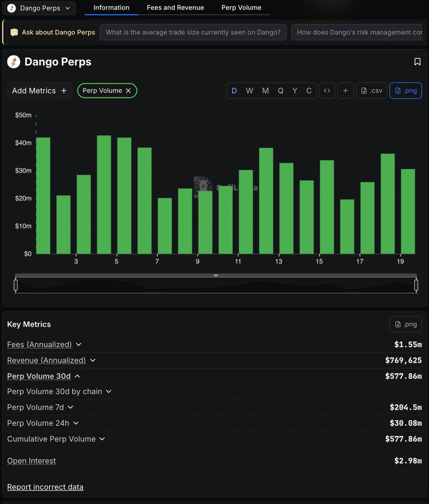The image size is (429, 504).
Task: Select the quarterly (Q) interval
Action: pos(280,91)
